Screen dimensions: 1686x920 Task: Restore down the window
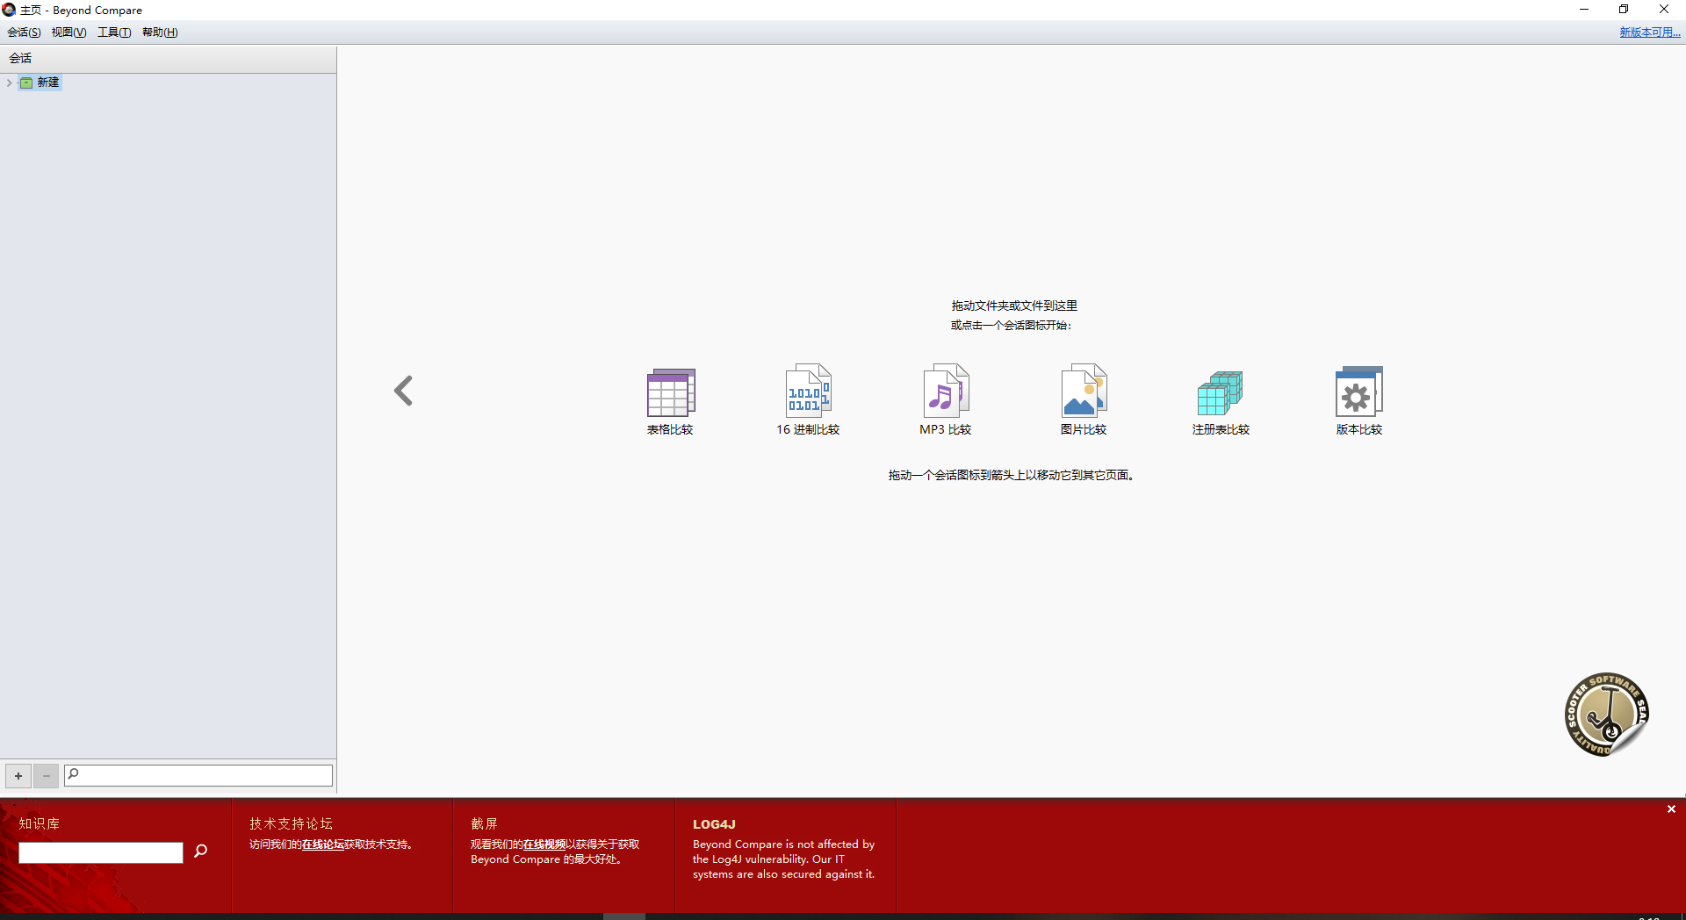[x=1624, y=10]
